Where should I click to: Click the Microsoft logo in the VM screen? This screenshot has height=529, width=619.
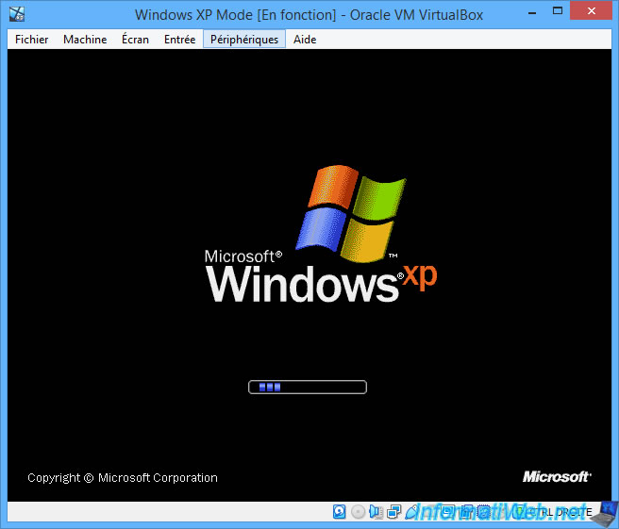click(557, 477)
